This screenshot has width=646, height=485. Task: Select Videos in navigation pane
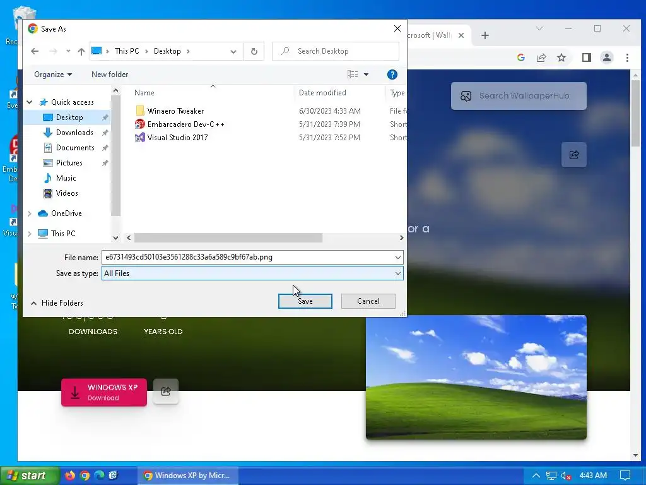pos(67,193)
